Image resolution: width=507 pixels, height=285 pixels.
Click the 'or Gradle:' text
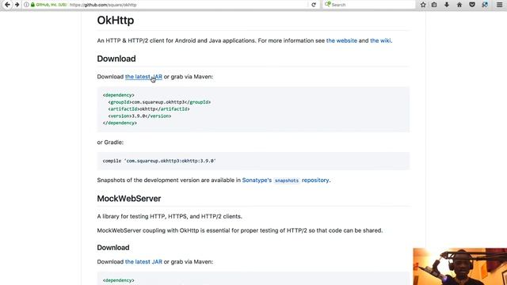tap(110, 142)
